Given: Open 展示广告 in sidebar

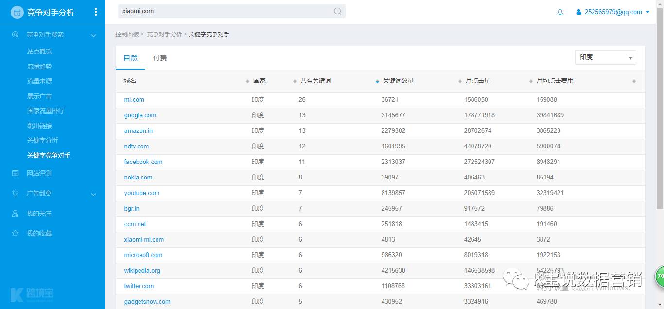Looking at the screenshot, I should tap(39, 96).
